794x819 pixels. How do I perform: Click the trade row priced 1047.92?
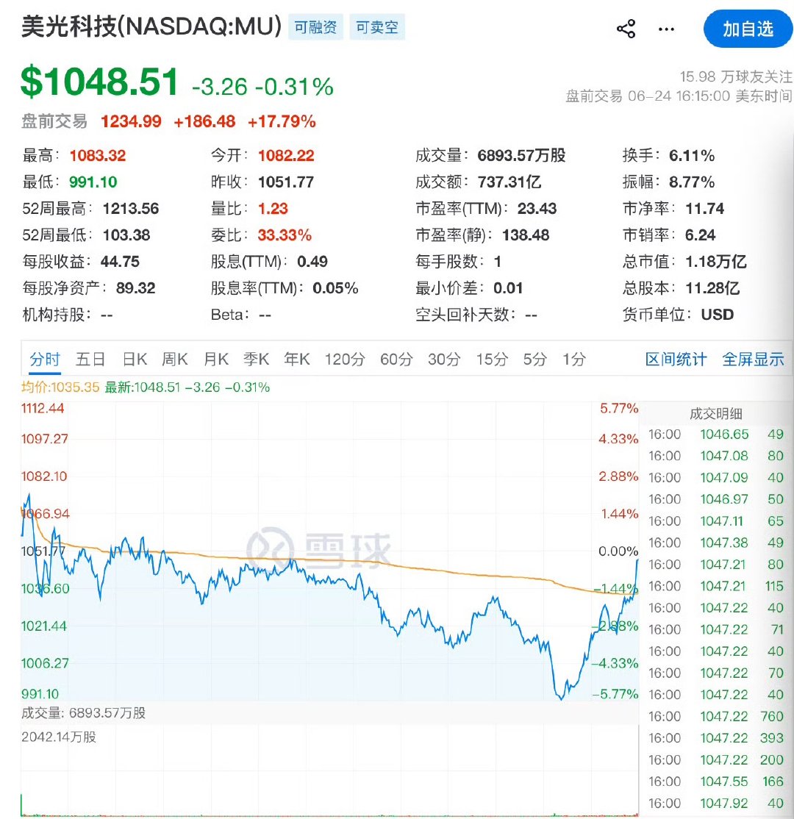715,804
